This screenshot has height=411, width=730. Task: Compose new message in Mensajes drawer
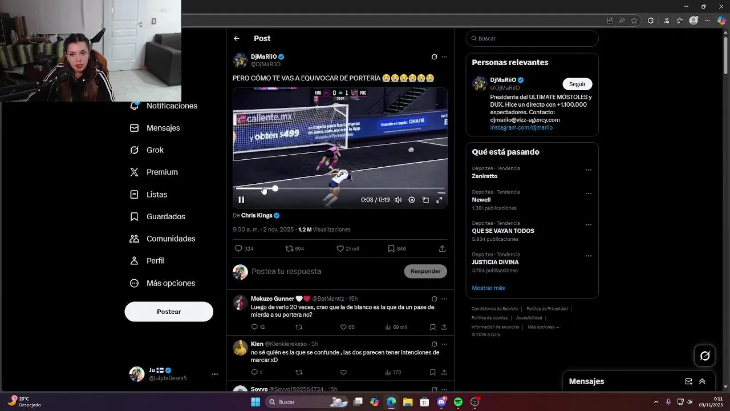pos(688,381)
